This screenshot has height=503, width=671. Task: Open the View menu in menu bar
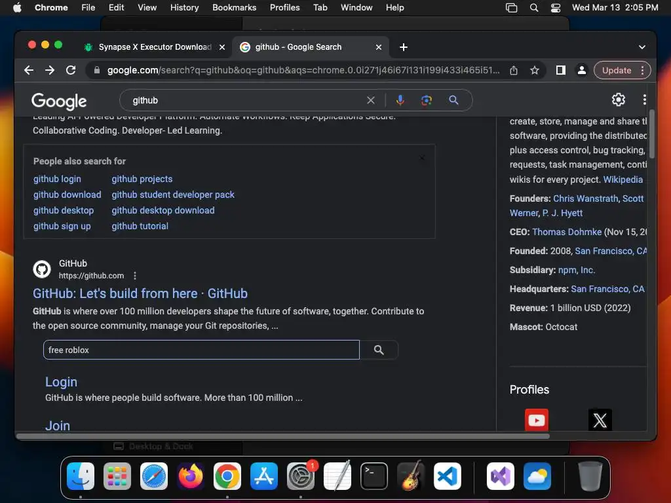click(147, 7)
